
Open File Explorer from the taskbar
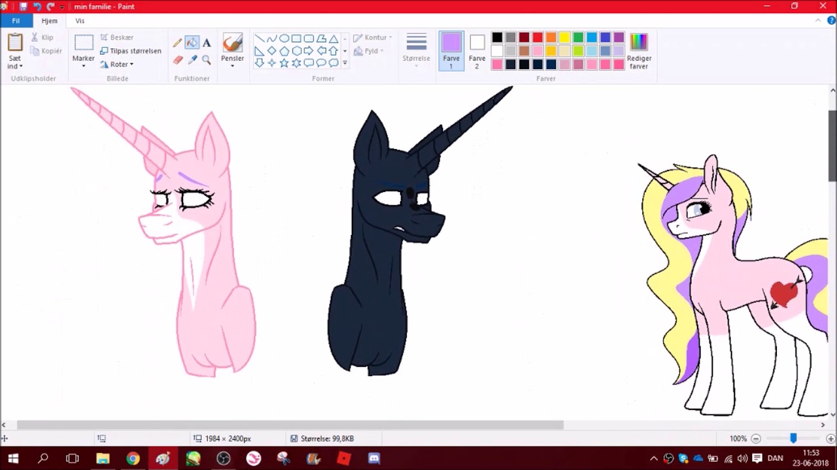103,458
